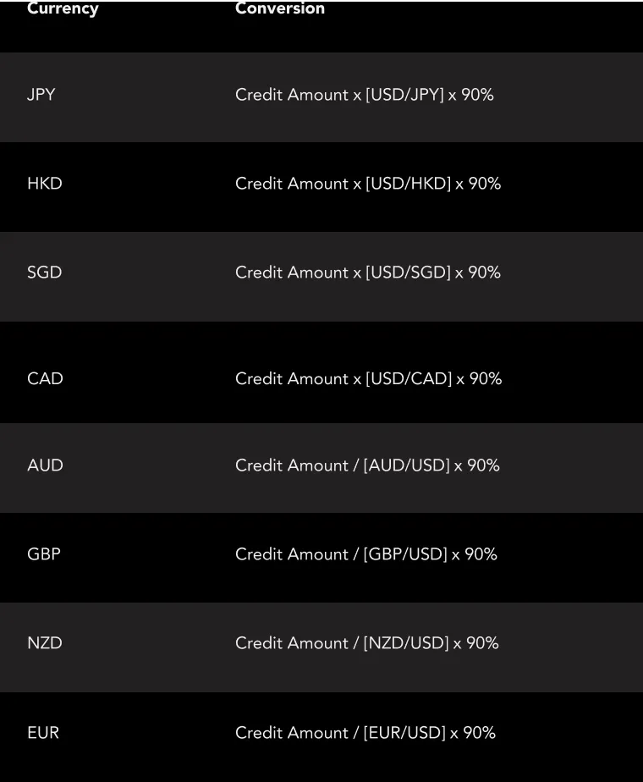Select the GBP conversion formula

point(366,554)
